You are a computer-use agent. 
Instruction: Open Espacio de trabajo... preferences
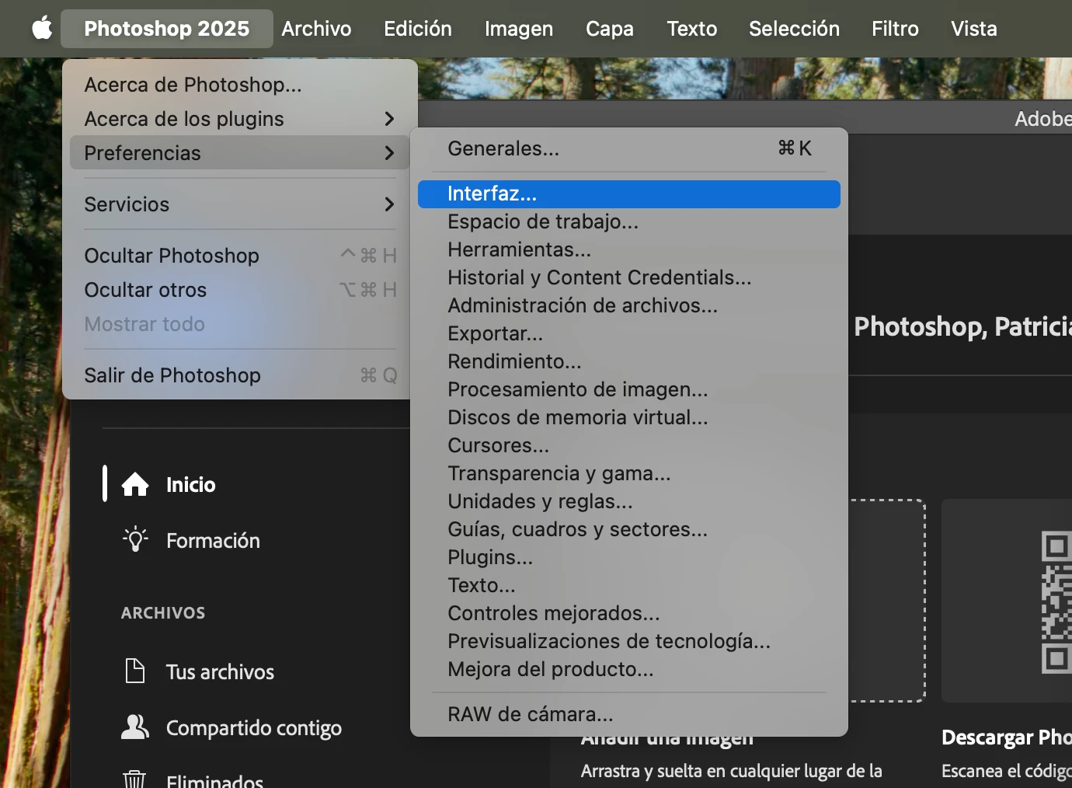pyautogui.click(x=629, y=221)
